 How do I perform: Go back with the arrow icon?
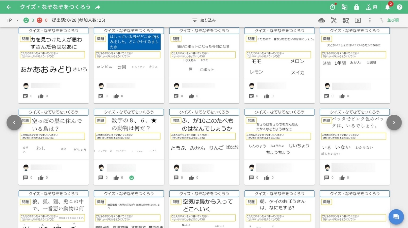coord(9,7)
